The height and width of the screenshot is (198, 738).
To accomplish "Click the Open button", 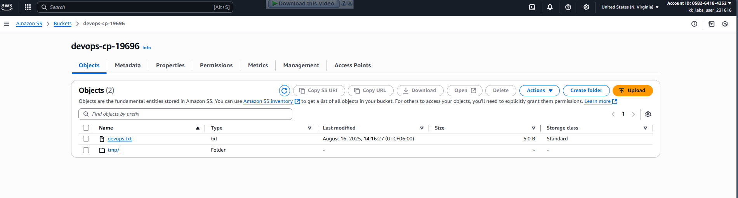I will tap(464, 90).
